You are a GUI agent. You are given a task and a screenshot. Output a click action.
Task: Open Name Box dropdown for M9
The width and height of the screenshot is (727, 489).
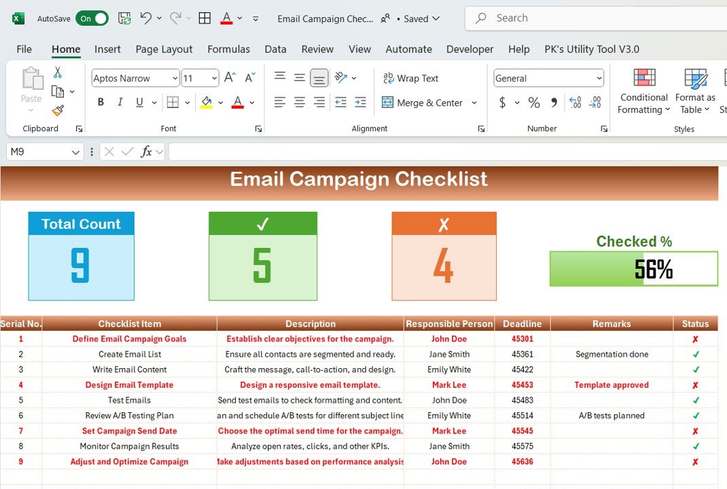tap(75, 152)
